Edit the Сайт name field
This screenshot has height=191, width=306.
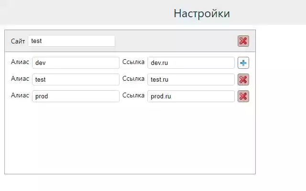[71, 41]
